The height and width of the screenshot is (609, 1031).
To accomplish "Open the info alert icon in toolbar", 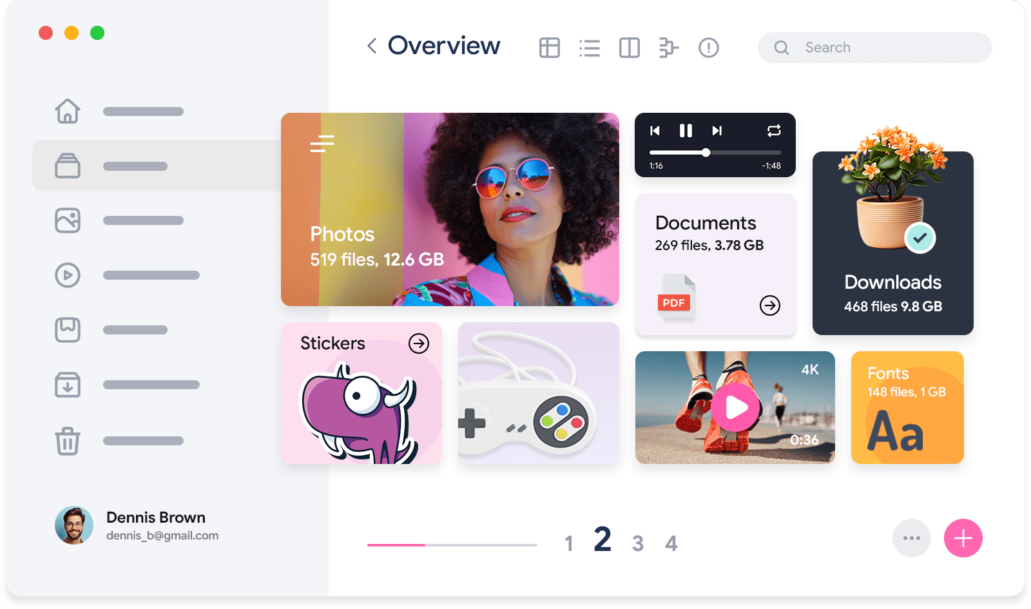I will click(708, 48).
